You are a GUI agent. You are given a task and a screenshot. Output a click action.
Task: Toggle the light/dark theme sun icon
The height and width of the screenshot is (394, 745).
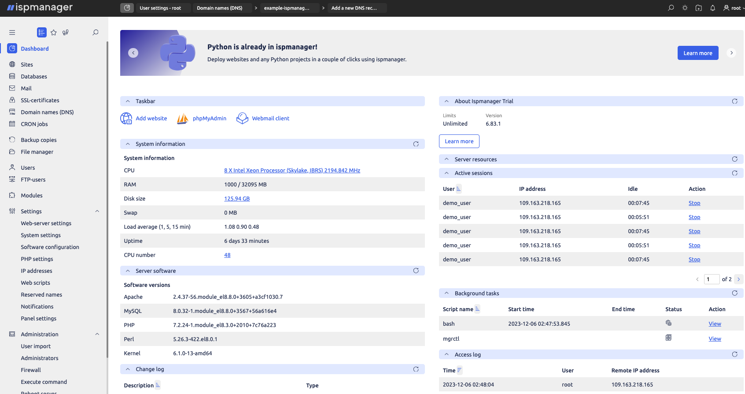(x=685, y=8)
